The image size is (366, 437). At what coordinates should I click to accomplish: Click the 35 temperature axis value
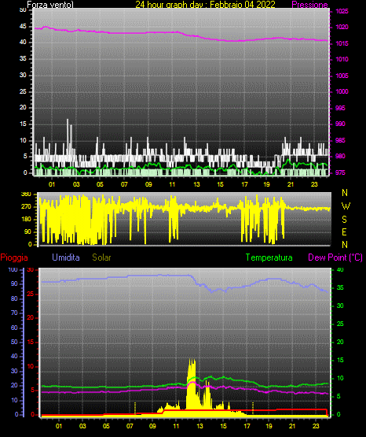pyautogui.click(x=340, y=287)
